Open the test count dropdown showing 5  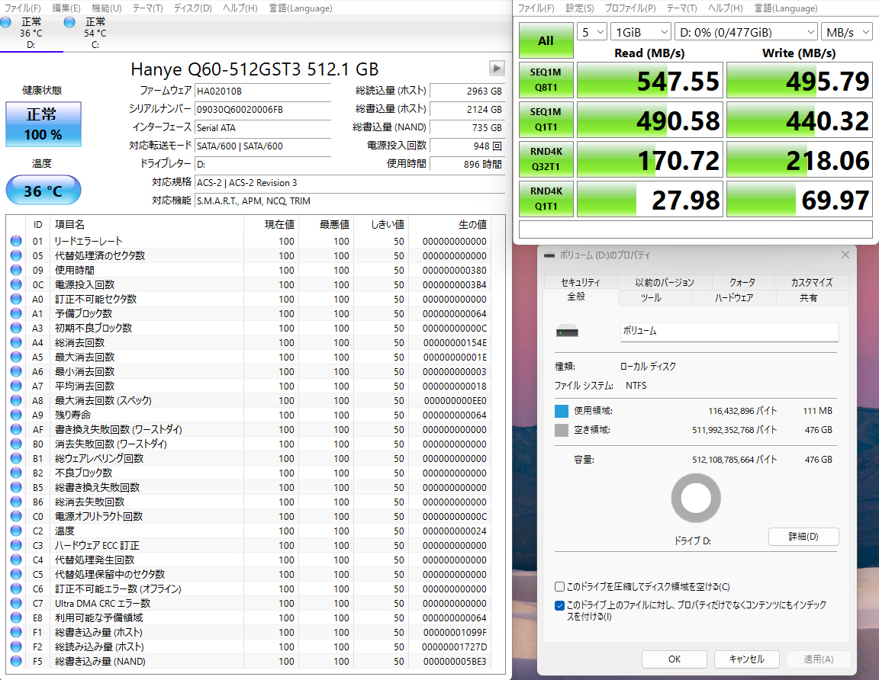pos(592,32)
